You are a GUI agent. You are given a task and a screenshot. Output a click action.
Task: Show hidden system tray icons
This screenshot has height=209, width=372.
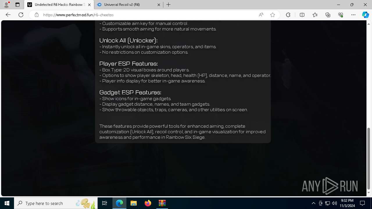[314, 203]
